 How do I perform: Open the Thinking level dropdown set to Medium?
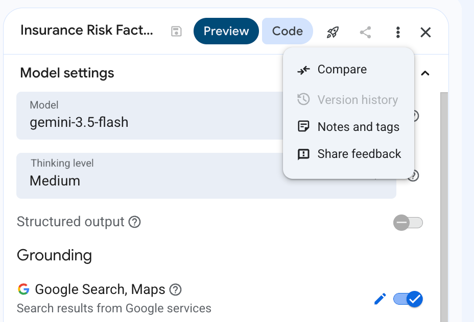click(x=206, y=176)
